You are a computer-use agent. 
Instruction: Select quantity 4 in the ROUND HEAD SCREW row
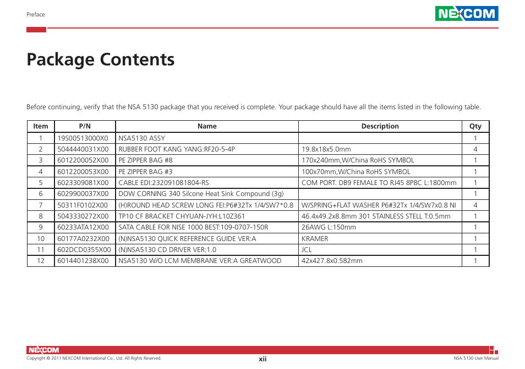coord(475,205)
